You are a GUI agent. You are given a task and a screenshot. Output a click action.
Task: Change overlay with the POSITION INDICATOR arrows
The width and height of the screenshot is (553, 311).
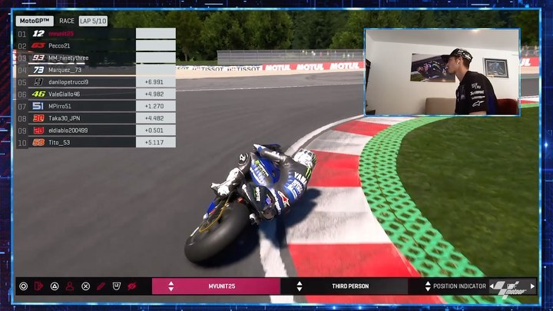[x=428, y=286]
